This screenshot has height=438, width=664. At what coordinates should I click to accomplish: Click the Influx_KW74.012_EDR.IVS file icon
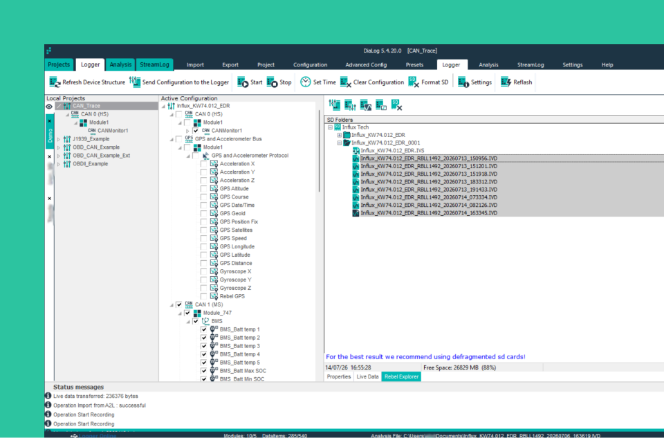(x=356, y=150)
